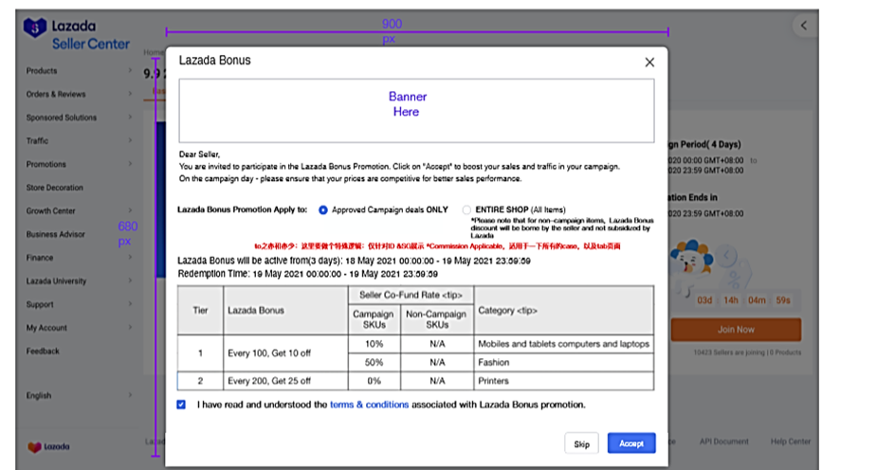Select Approved Campaign deals ONLY option

tap(323, 209)
